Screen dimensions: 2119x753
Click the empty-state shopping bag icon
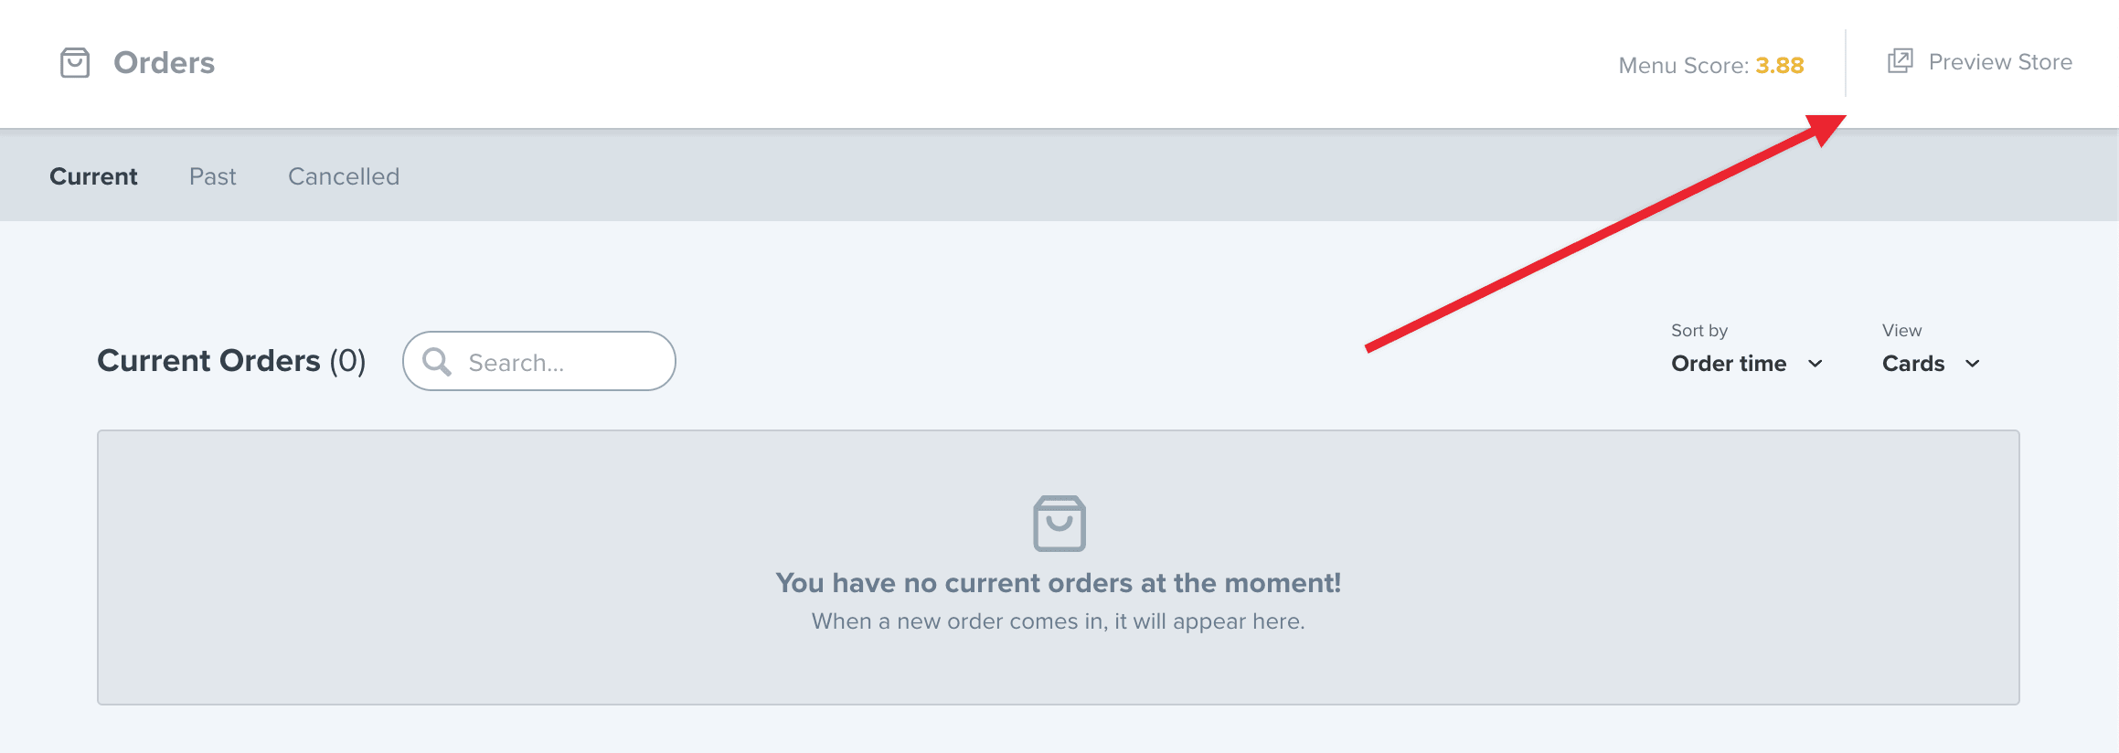pyautogui.click(x=1059, y=523)
